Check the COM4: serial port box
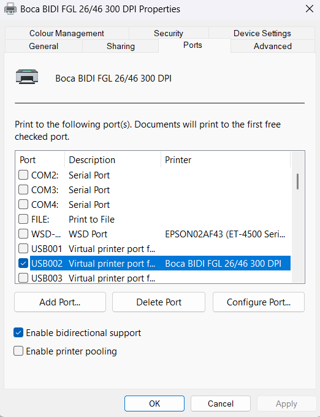Screen dimensions: 320x417 point(23,204)
